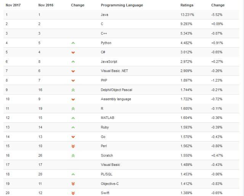Click the Nov 2016 column header
The height and width of the screenshot is (196, 244).
pos(46,5)
